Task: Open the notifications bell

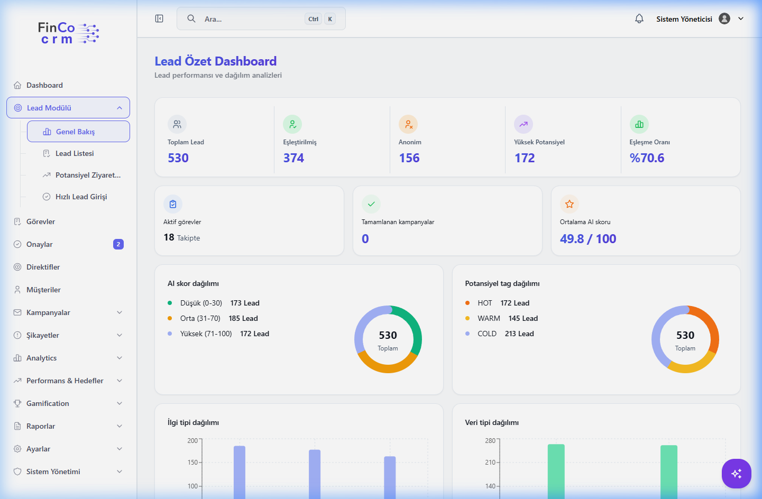Action: [639, 19]
